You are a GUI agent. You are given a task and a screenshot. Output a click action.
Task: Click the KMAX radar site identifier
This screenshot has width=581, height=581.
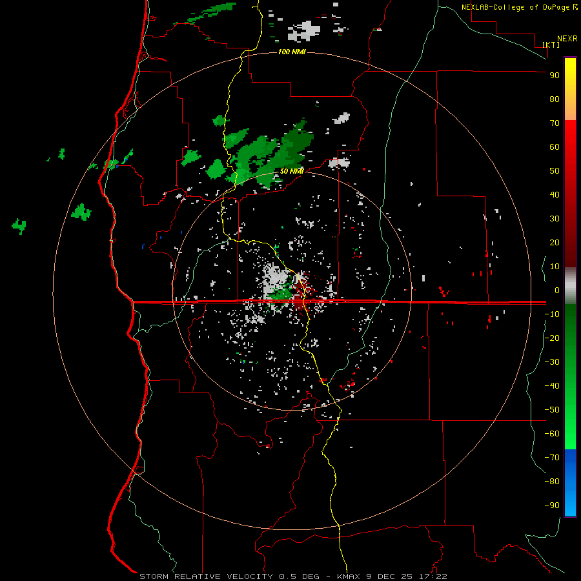click(349, 576)
